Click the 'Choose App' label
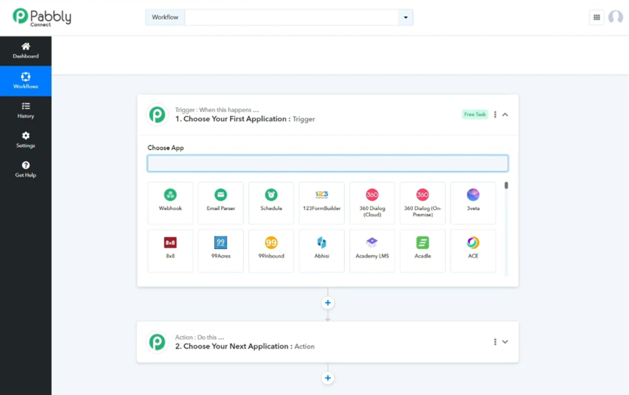This screenshot has height=395, width=629. click(166, 148)
